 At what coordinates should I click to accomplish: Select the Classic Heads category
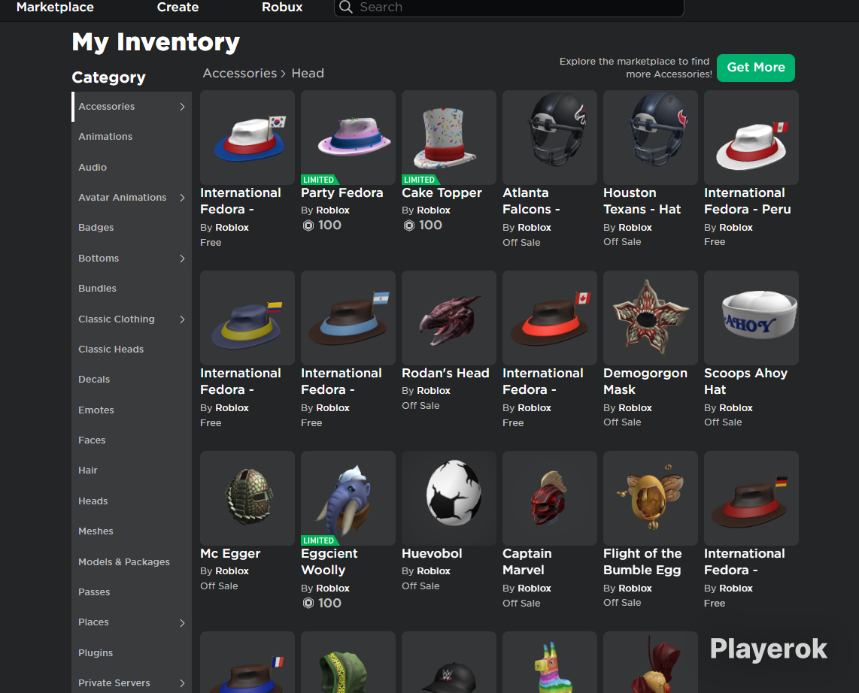(111, 350)
